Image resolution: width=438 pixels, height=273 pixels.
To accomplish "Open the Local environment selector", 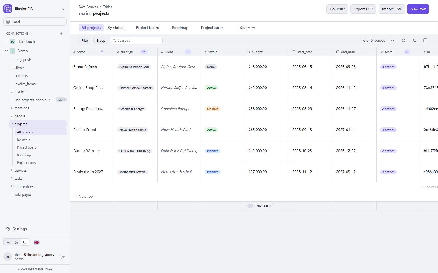I will (35, 22).
